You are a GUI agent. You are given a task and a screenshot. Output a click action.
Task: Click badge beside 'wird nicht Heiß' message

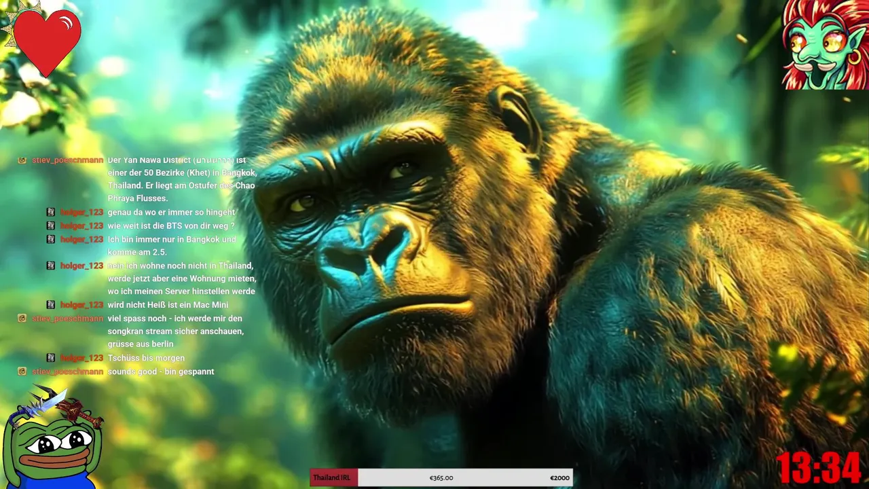(50, 305)
